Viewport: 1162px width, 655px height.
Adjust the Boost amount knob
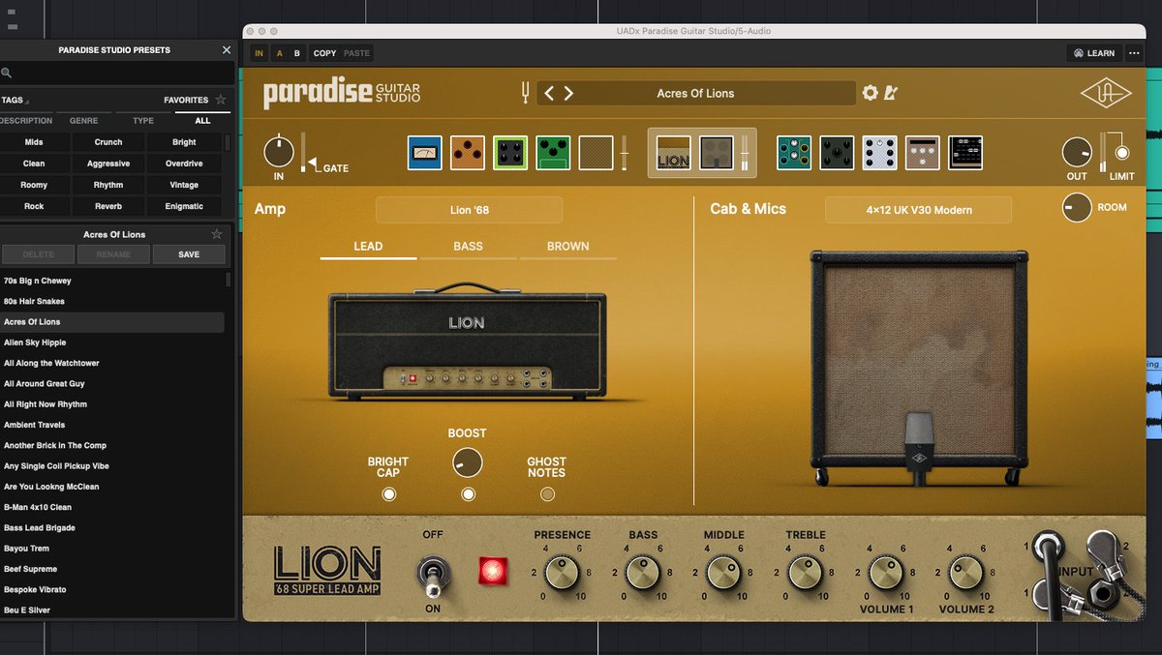point(468,461)
